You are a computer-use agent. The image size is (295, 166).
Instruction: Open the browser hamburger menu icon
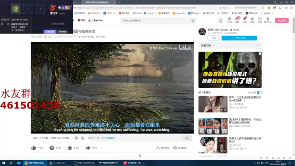point(291,8)
